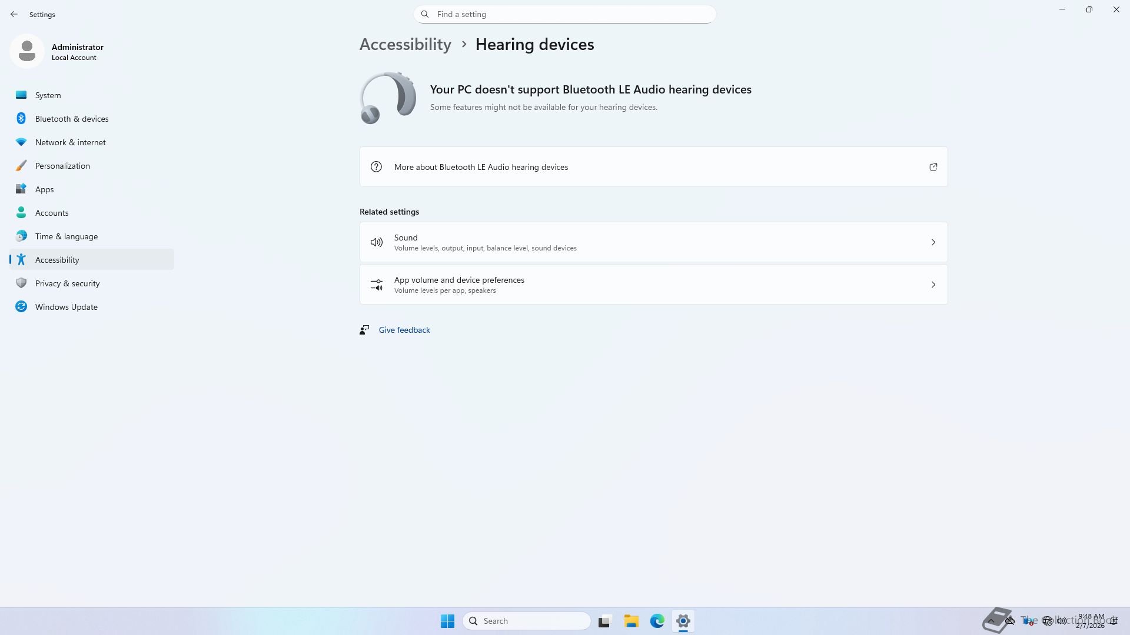Screen dimensions: 1130x635
Task: Select the Network & internet wifi icon
Action: (x=21, y=142)
